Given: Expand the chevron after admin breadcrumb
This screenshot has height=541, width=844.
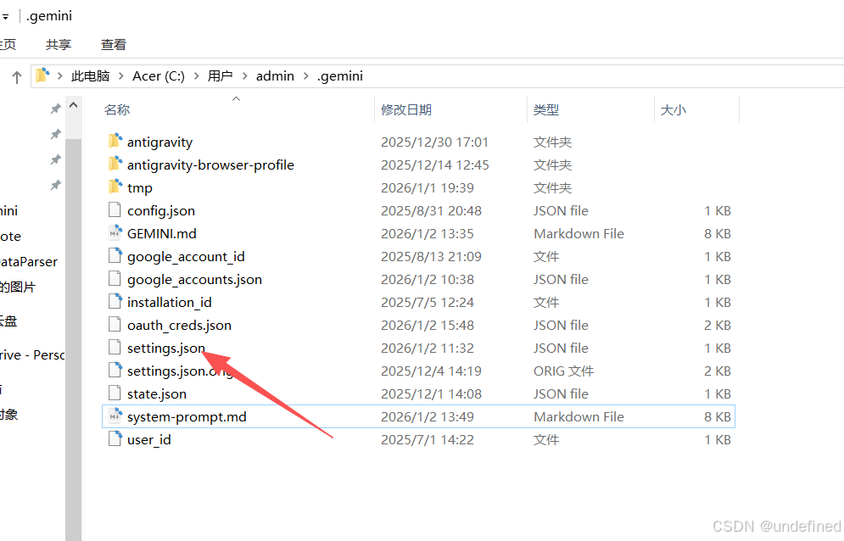Looking at the screenshot, I should [x=306, y=76].
